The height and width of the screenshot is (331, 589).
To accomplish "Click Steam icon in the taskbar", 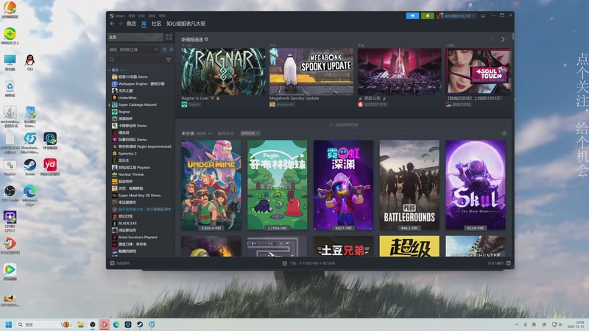I will tap(140, 324).
